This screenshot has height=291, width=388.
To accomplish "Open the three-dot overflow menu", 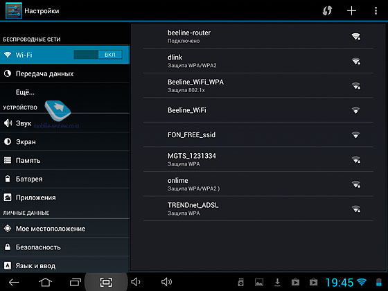I will coord(376,11).
